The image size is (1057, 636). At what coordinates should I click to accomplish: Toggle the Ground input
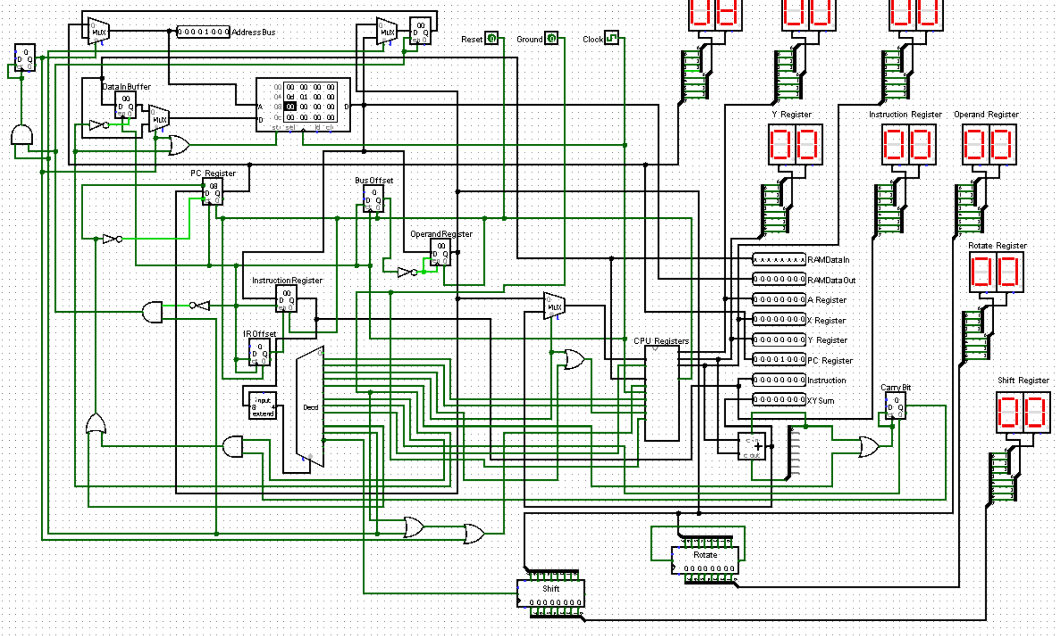(551, 39)
